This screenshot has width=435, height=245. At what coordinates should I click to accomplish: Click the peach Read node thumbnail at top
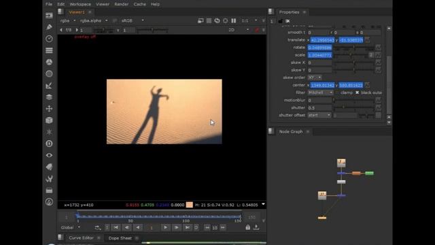point(341,163)
